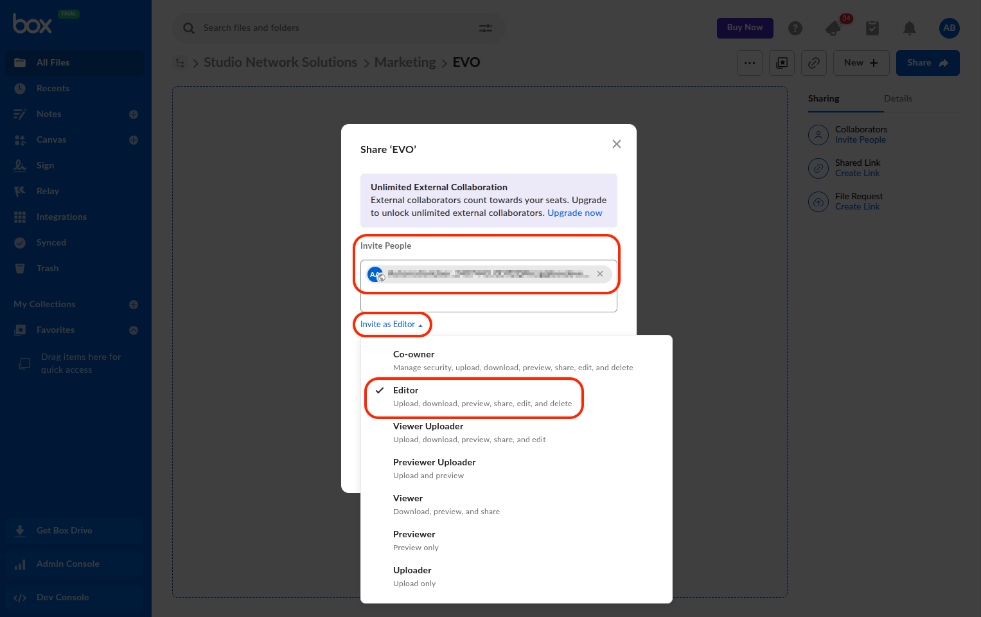The width and height of the screenshot is (981, 617).
Task: Navigate to Marketing breadcrumb
Action: tap(405, 62)
